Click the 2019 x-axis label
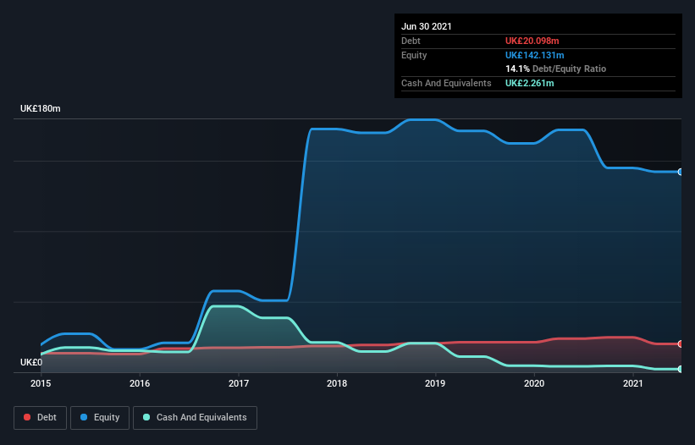 pos(435,383)
